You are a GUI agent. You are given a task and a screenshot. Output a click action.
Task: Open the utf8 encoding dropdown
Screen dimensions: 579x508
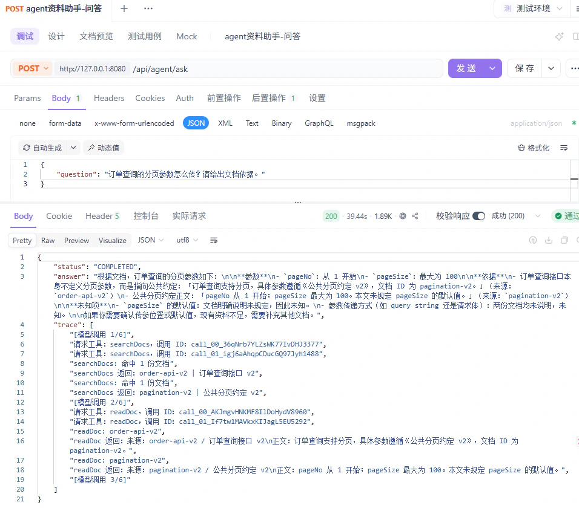point(187,240)
